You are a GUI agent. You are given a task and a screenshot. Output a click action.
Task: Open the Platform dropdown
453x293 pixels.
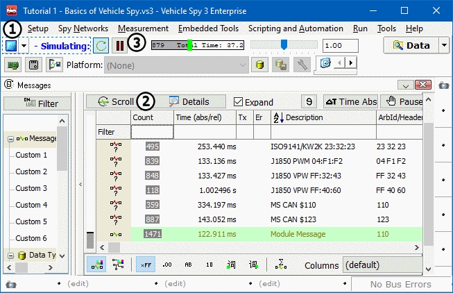click(241, 65)
